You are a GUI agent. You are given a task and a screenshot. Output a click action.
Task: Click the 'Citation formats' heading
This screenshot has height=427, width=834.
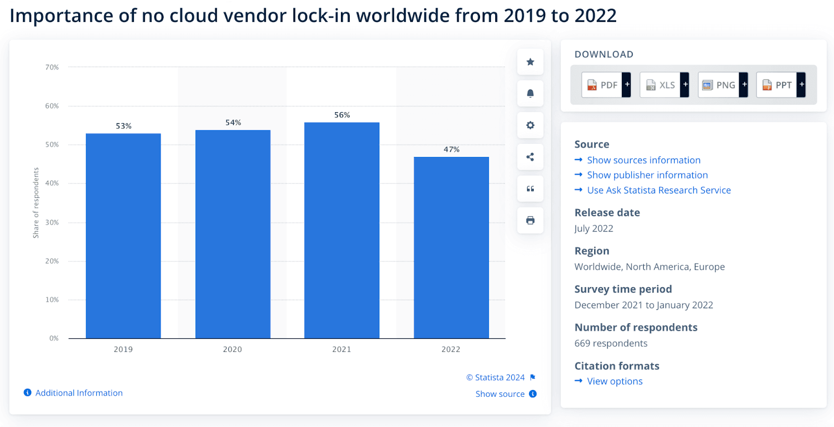617,365
